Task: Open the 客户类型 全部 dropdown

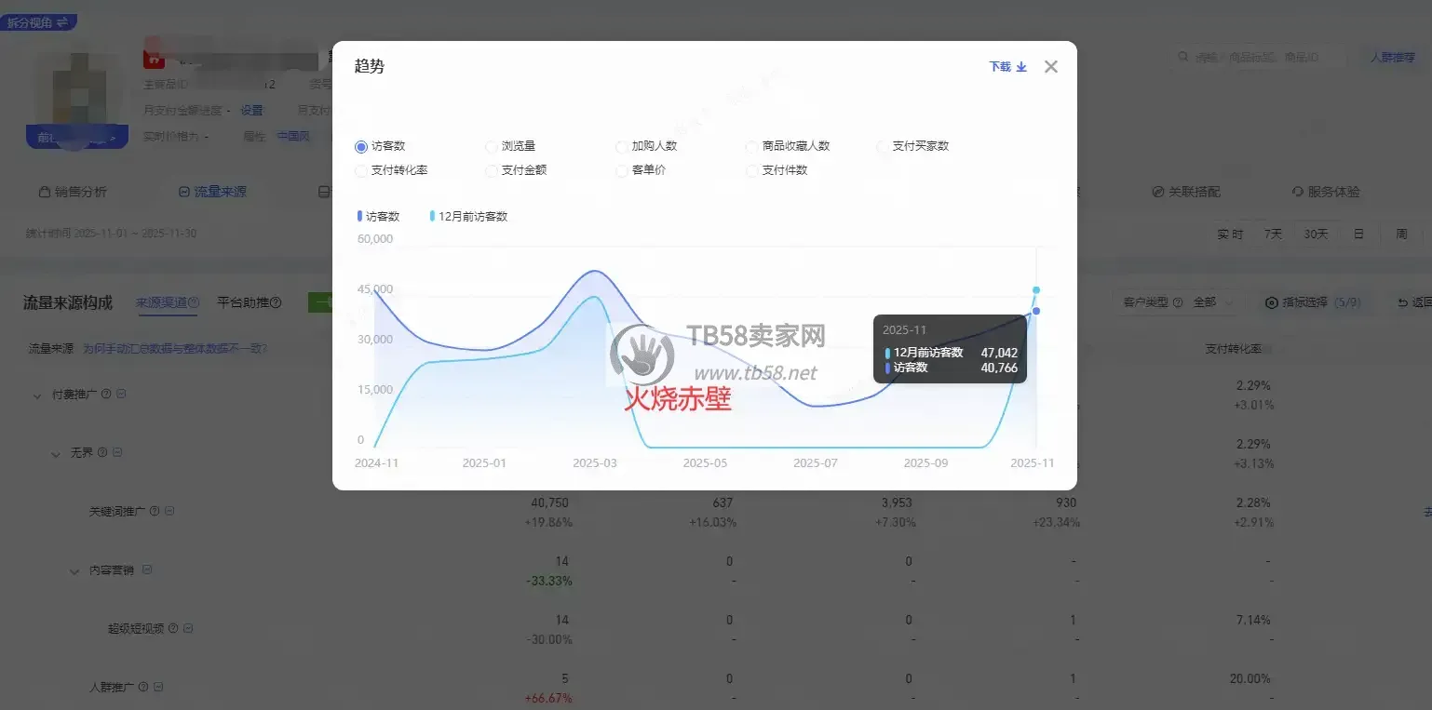Action: click(x=1214, y=302)
